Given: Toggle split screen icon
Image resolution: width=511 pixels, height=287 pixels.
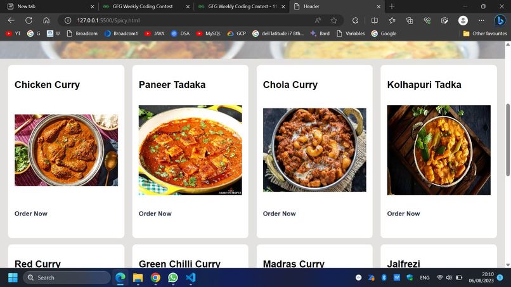Looking at the screenshot, I should coord(375,20).
